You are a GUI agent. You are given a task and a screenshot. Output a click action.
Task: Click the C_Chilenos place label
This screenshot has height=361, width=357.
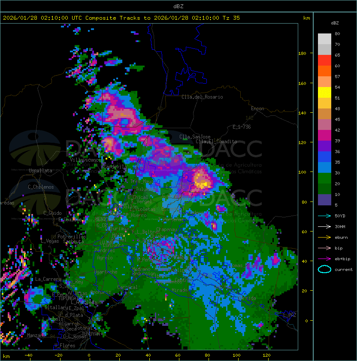pyautogui.click(x=41, y=187)
